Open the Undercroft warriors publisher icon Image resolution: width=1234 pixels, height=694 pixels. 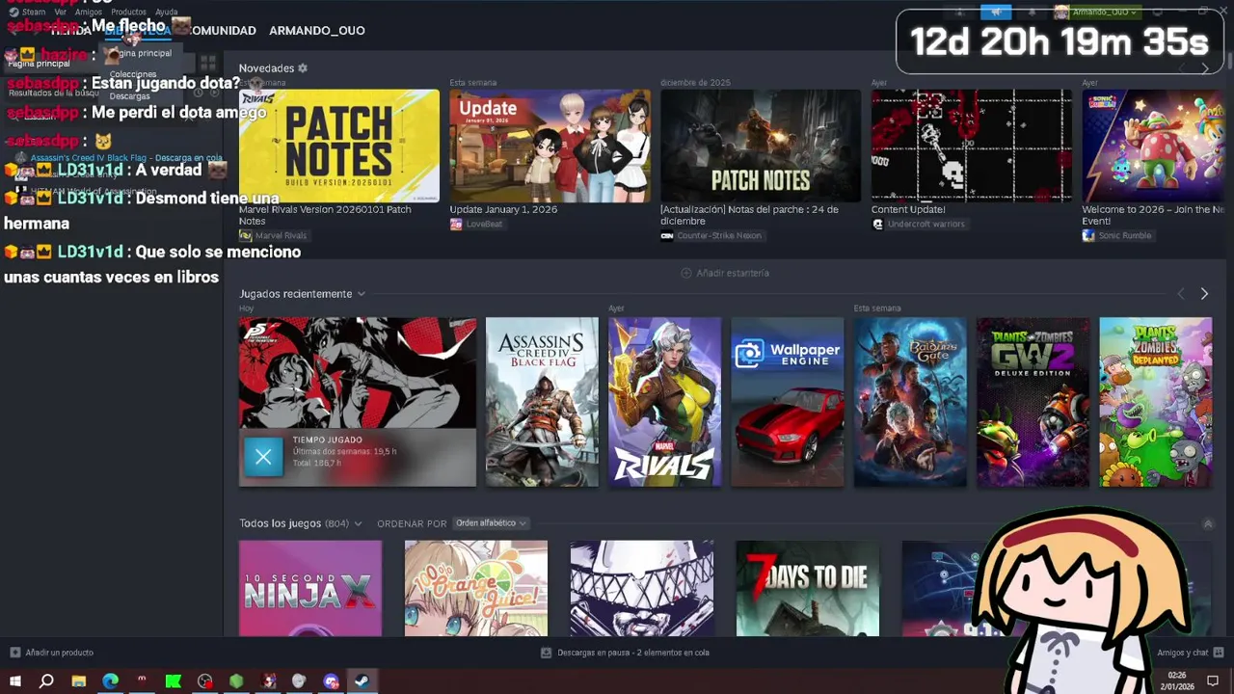click(877, 224)
